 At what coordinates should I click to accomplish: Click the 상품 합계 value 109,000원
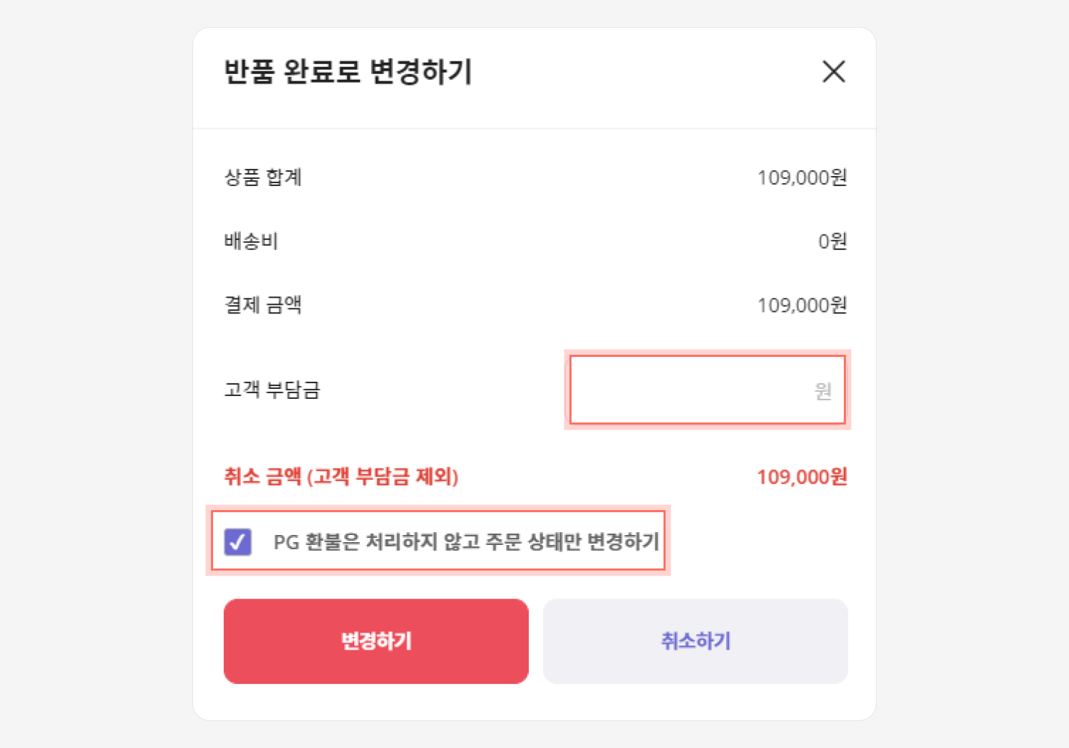(802, 177)
